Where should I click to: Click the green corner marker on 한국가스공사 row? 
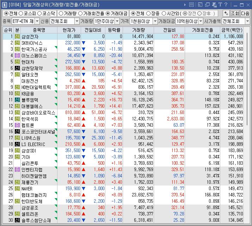[56, 47]
